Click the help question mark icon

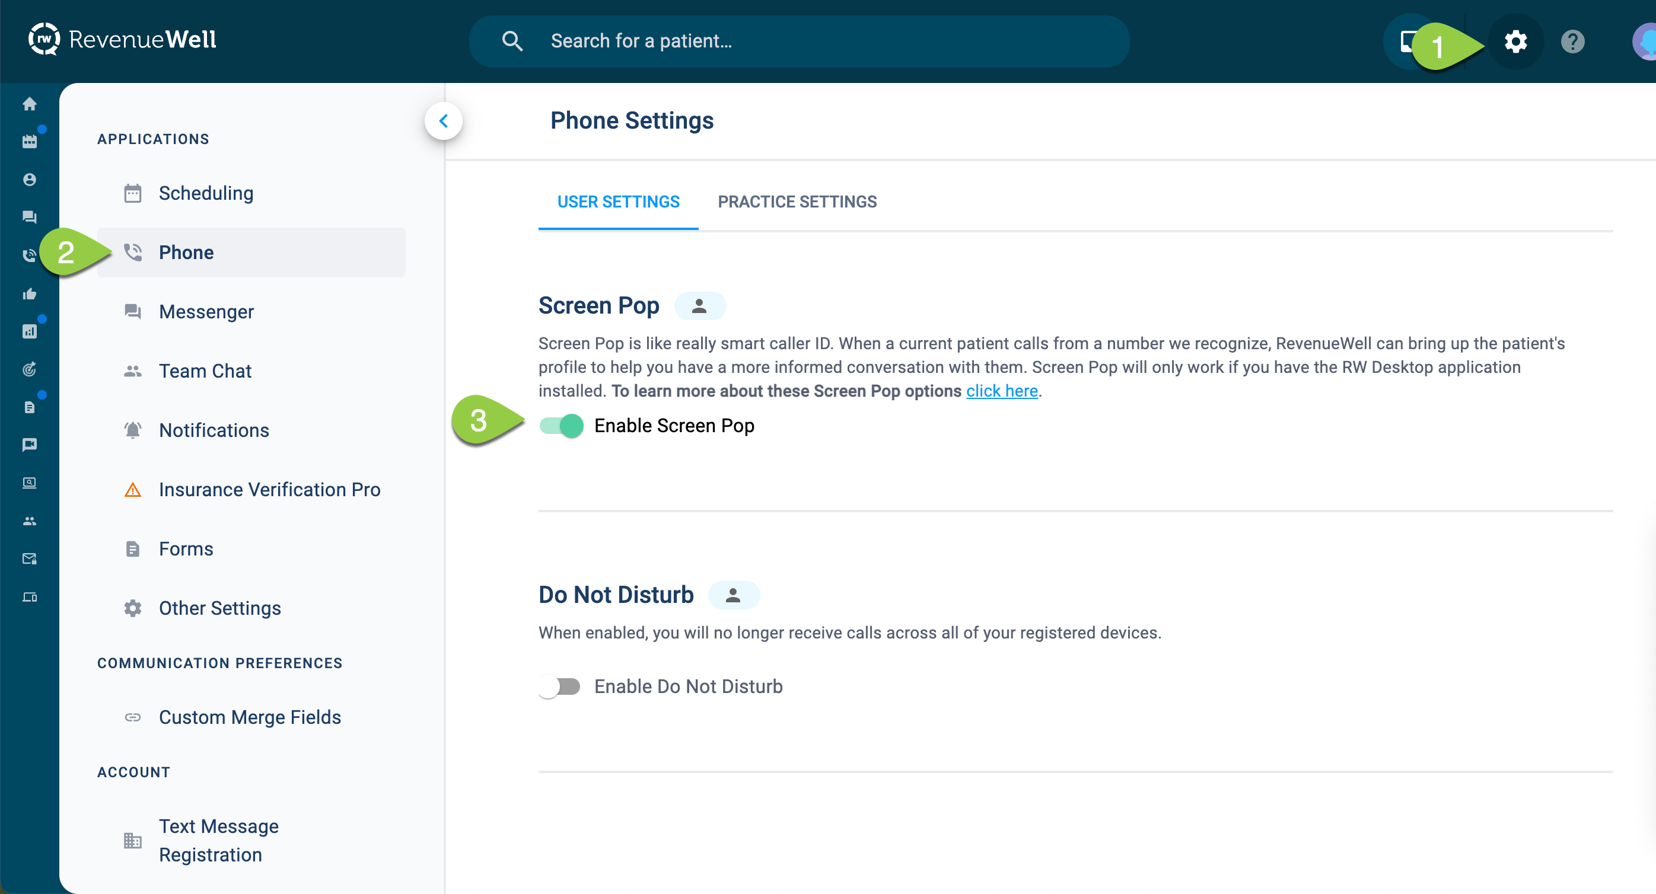[1572, 41]
